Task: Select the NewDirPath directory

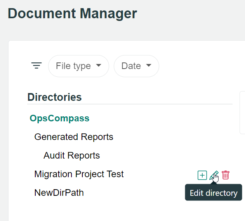Action: coord(59,193)
